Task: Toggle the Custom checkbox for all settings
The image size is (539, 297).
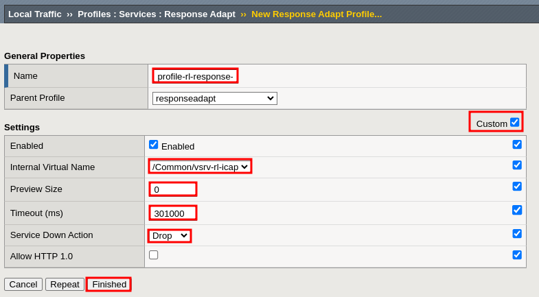Action: (515, 122)
